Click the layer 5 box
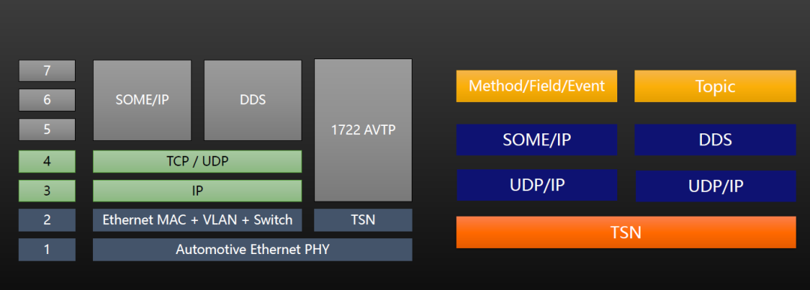Viewport: 810px width, 290px height. pyautogui.click(x=47, y=130)
